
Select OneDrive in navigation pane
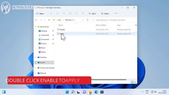pyautogui.click(x=42, y=57)
